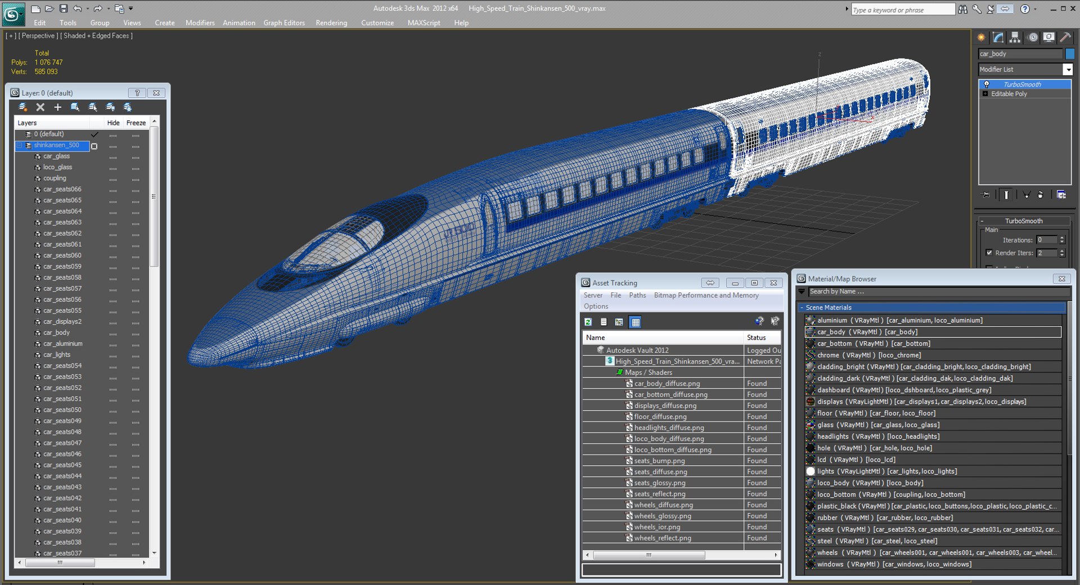Collapse the TurboSmooth rollout

982,221
